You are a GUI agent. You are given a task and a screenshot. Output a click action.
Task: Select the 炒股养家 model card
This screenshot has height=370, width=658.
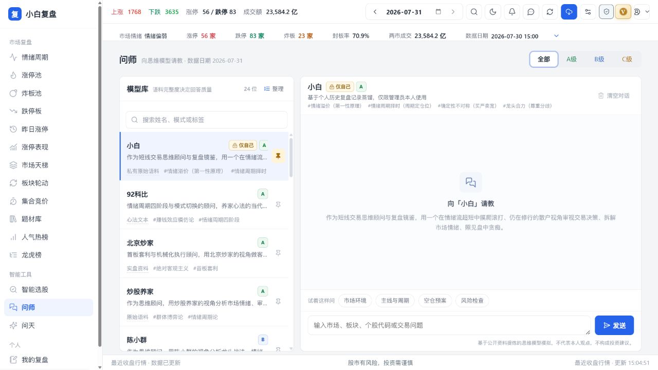(x=204, y=302)
